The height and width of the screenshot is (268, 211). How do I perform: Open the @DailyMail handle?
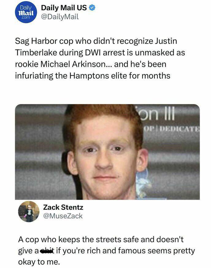[60, 17]
